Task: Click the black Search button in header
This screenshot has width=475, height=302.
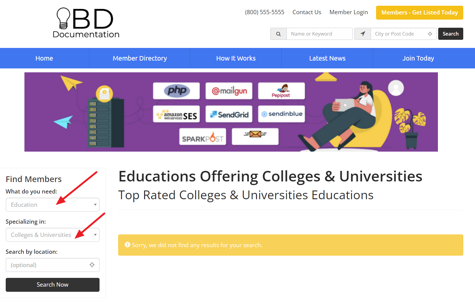Action: (x=451, y=34)
